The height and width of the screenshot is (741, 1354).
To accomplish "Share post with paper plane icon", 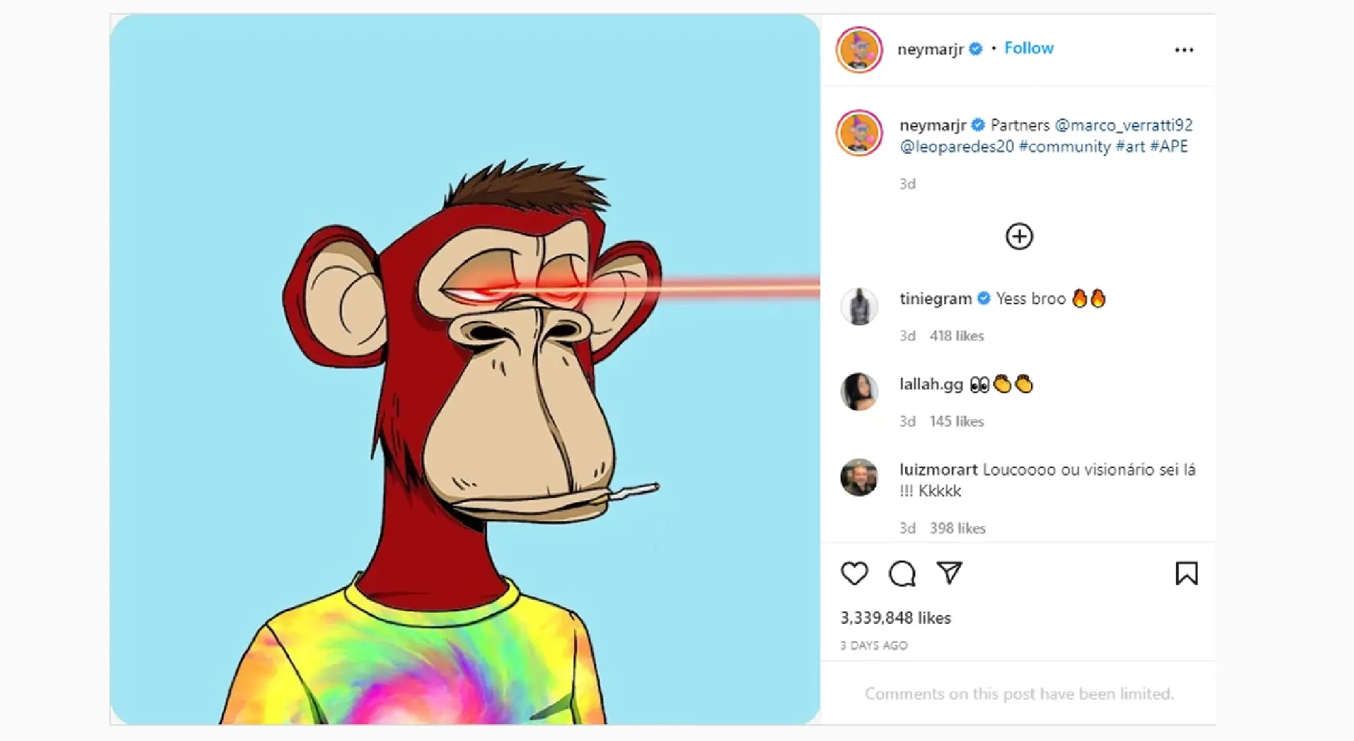I will click(949, 573).
